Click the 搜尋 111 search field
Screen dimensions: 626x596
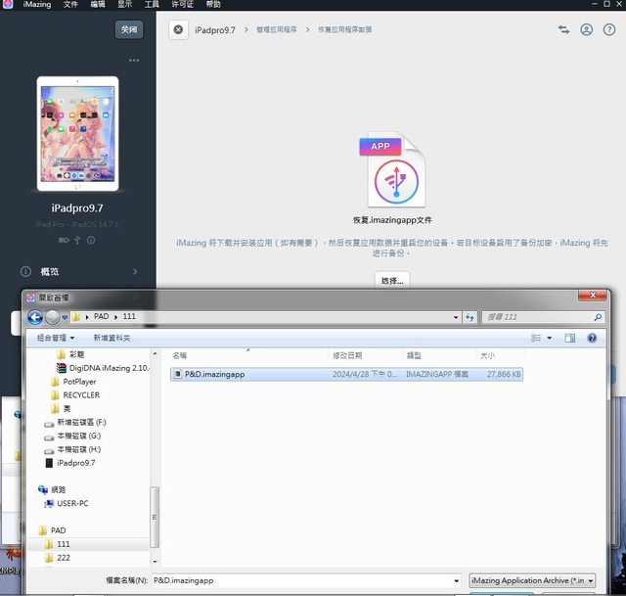coord(539,317)
